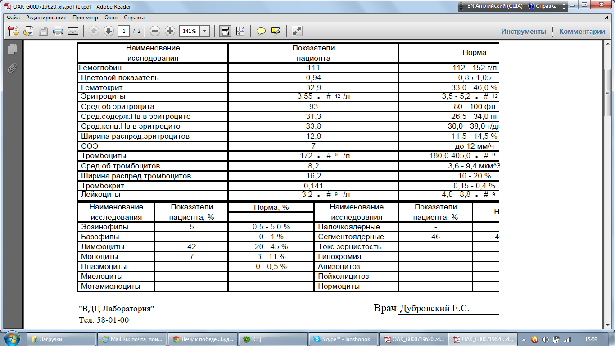Select the highlight text tool
The image size is (615, 346).
pos(276,31)
